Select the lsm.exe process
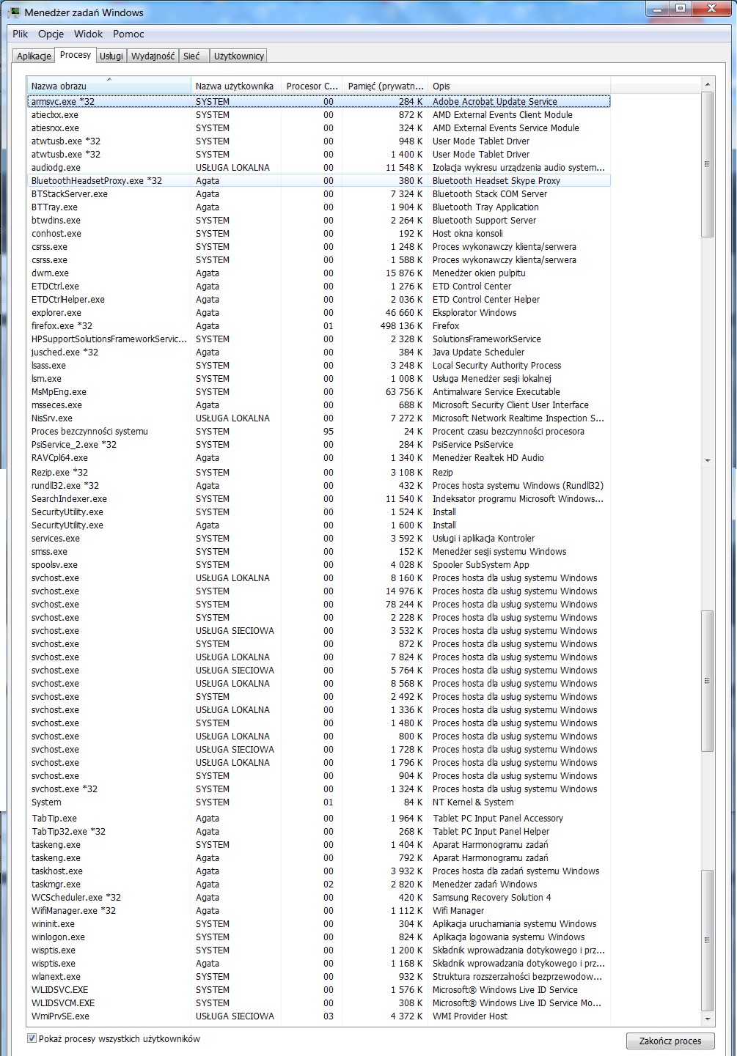 (318, 379)
